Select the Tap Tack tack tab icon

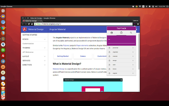click(x=121, y=33)
